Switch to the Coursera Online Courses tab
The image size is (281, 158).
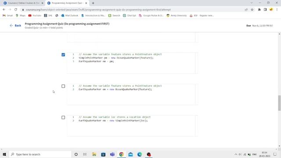point(23,3)
